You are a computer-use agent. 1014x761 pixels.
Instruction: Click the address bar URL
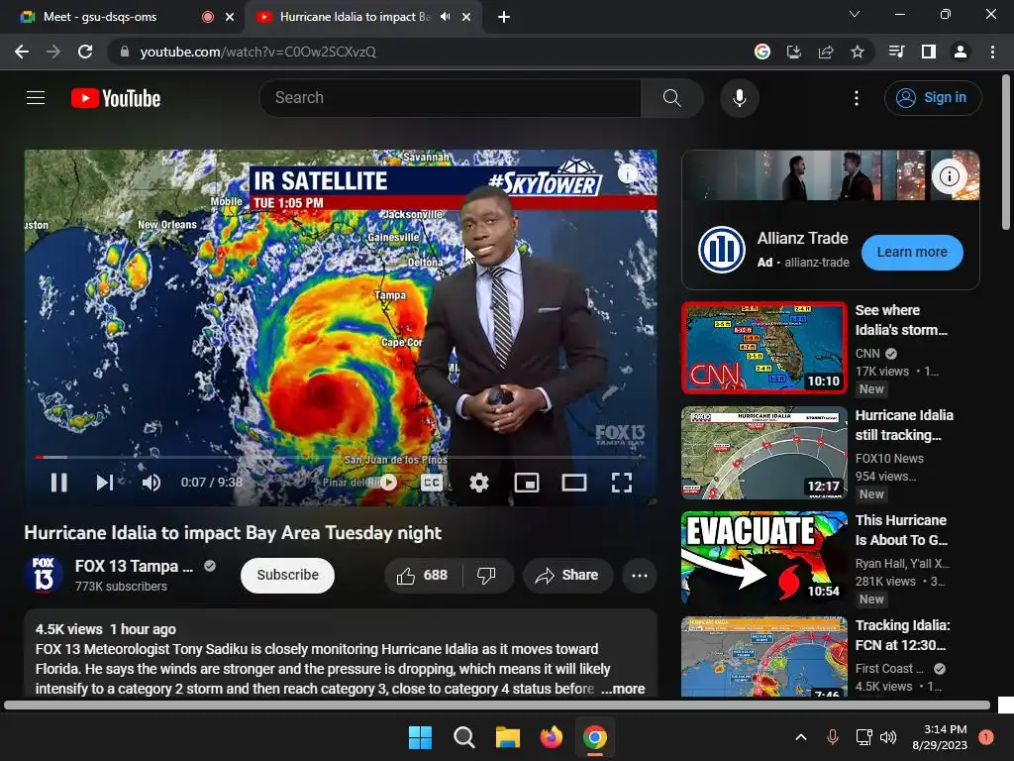pyautogui.click(x=258, y=52)
